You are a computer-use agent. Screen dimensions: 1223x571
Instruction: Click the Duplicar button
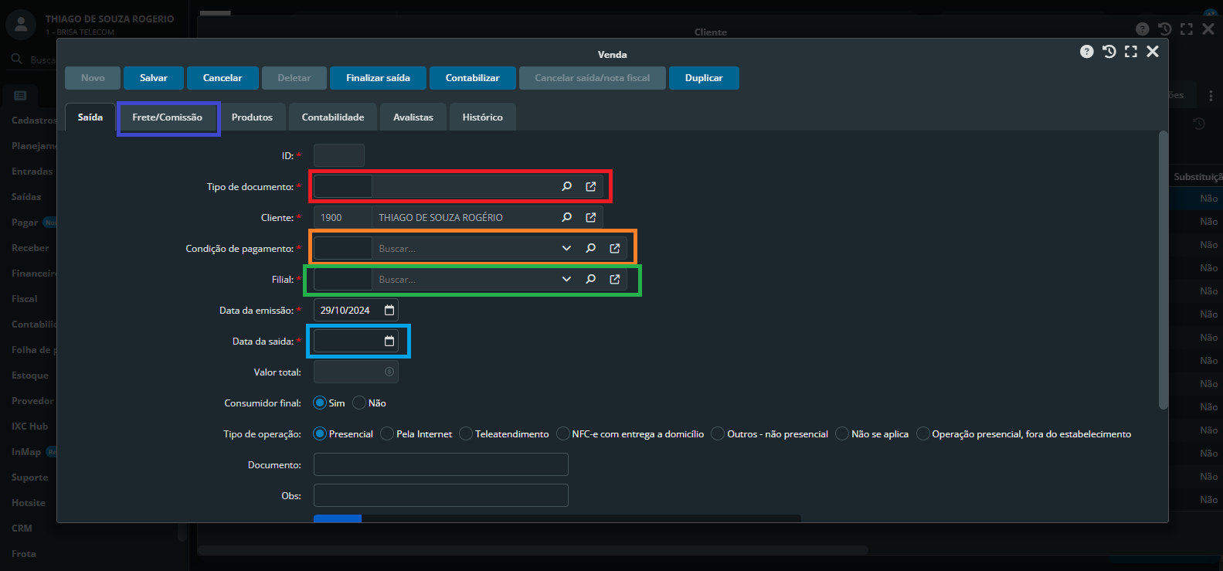tap(703, 78)
